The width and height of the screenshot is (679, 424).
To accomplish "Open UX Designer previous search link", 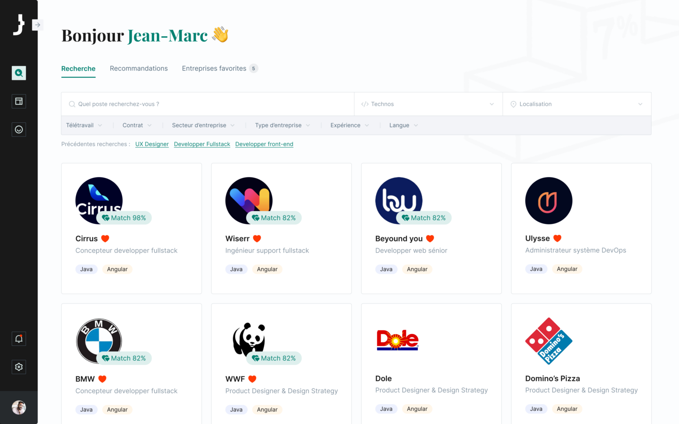I will coord(152,144).
